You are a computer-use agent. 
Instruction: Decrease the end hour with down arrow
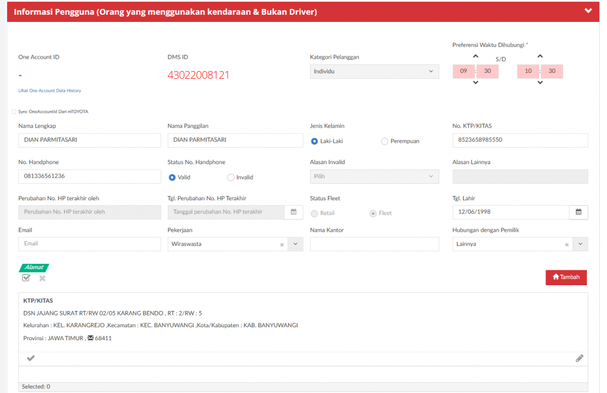click(x=539, y=83)
